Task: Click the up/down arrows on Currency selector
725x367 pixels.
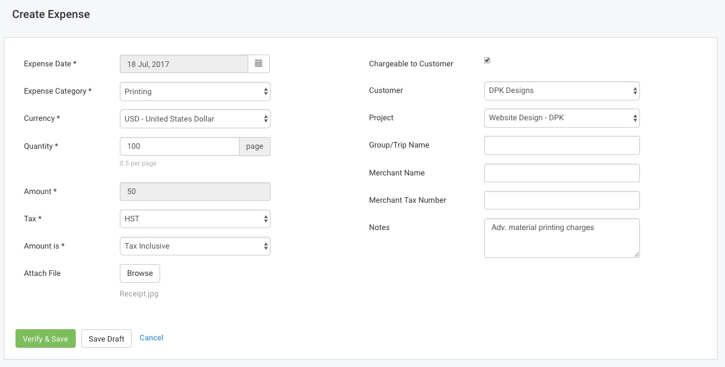Action: coord(266,118)
